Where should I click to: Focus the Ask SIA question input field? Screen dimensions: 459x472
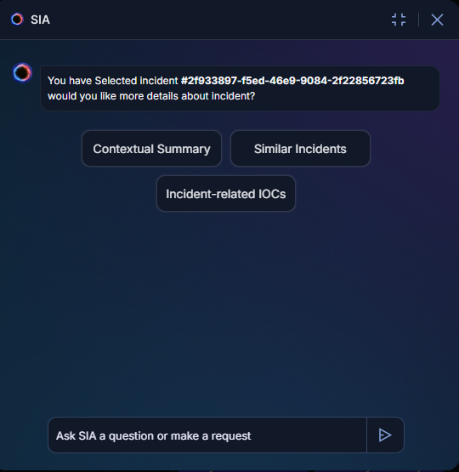(x=207, y=435)
